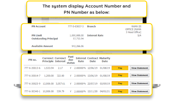172x101 pixels.
Task: Click the Available Amount value 942,266.06
Action: pos(77,46)
